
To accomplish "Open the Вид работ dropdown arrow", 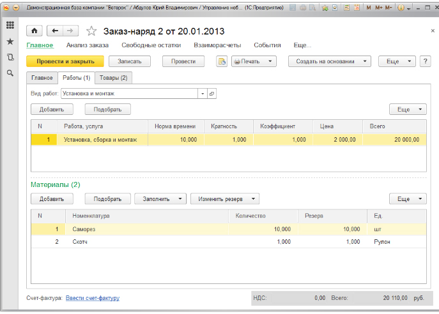I will point(203,93).
